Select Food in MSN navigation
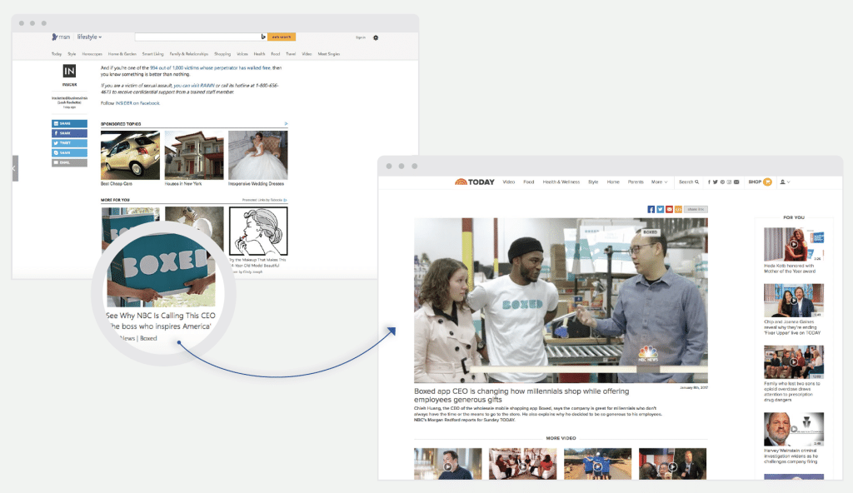The image size is (853, 493). pyautogui.click(x=275, y=54)
